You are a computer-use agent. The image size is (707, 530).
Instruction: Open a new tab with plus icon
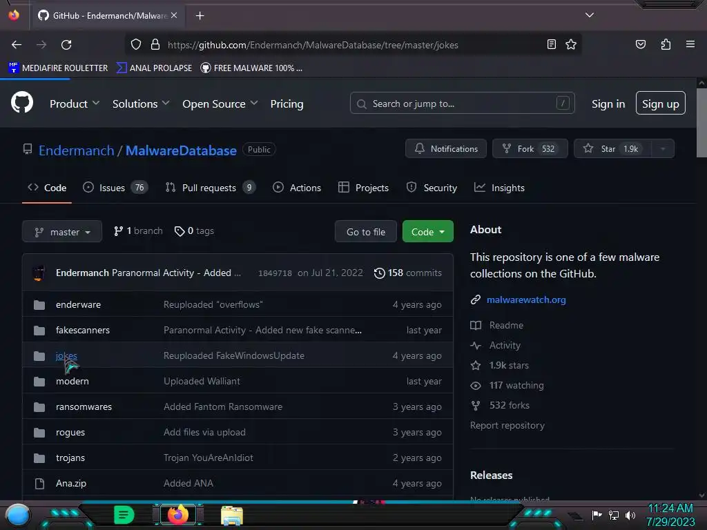[200, 16]
